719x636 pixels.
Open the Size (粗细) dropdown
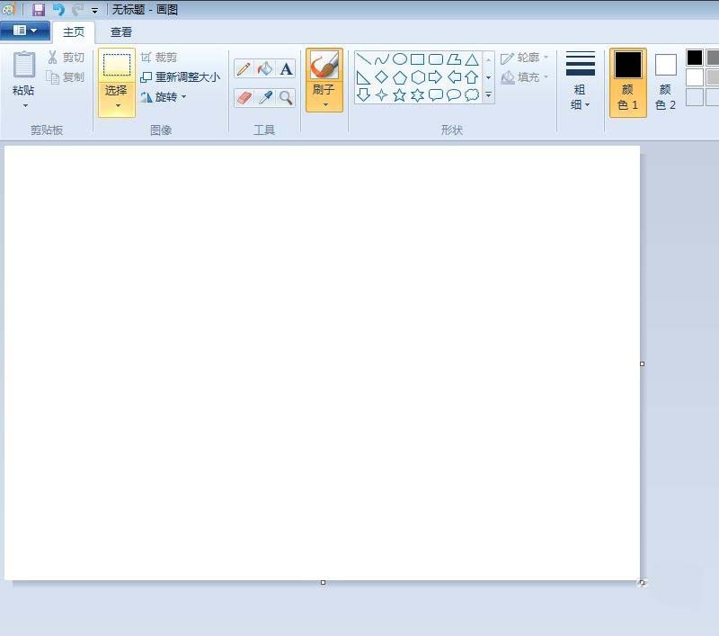580,80
